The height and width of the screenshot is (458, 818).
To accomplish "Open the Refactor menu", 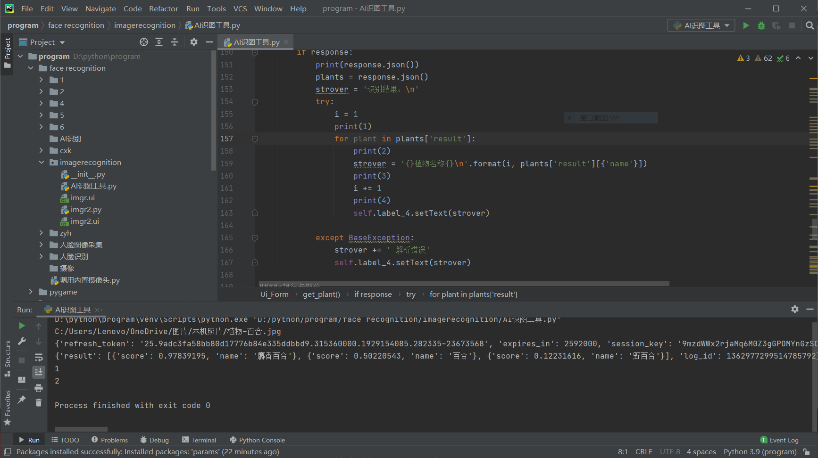I will 163,8.
